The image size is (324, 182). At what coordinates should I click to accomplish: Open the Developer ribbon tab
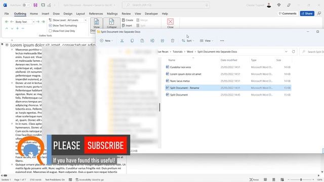click(151, 14)
